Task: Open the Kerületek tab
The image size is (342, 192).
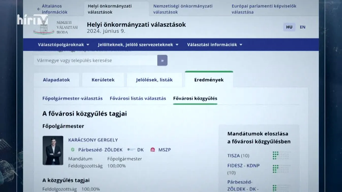Action: [103, 80]
